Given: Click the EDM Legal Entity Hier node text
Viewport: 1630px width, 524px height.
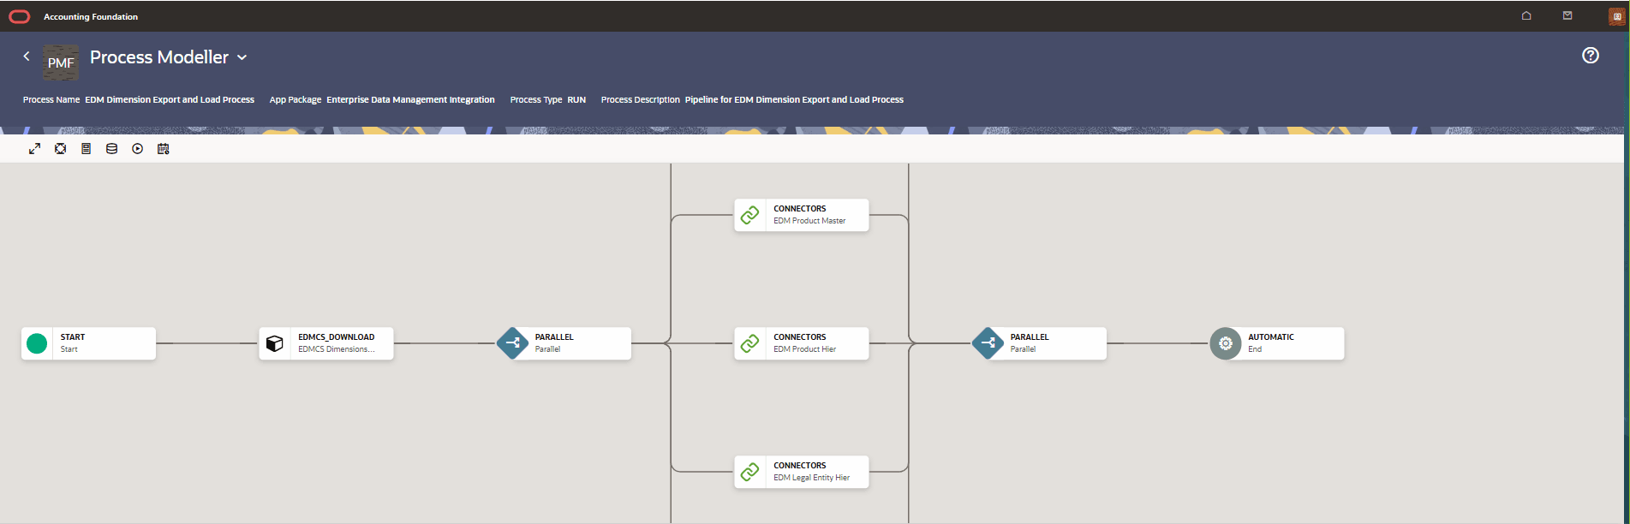Looking at the screenshot, I should [x=811, y=478].
